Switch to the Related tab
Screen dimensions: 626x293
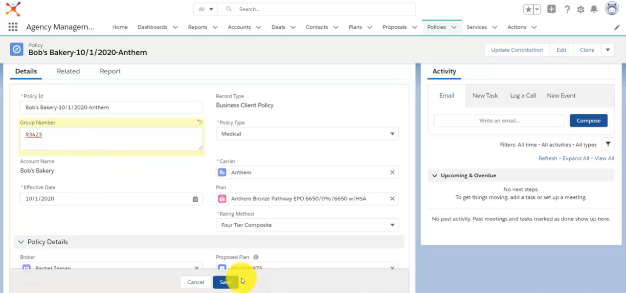pyautogui.click(x=68, y=71)
